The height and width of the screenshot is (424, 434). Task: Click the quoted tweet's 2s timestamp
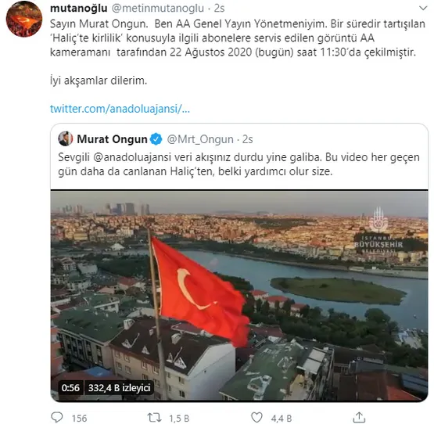248,139
